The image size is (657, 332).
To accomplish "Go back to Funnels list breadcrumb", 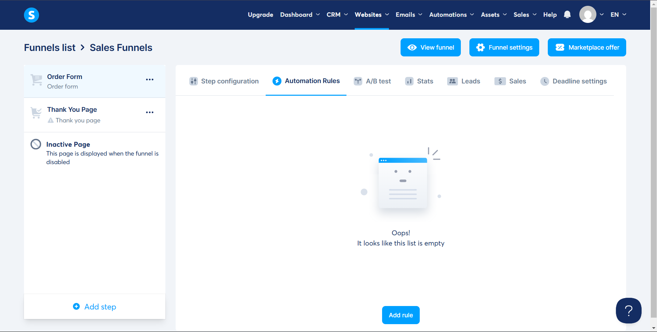I will [50, 48].
